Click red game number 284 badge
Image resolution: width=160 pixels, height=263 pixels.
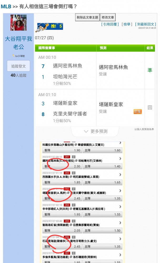[67, 205]
